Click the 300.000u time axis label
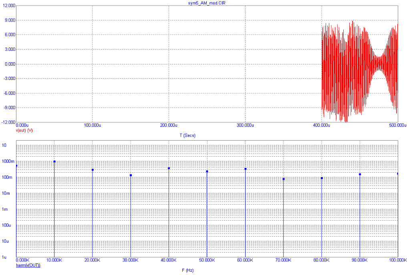Screen dimensions: 409x275 click(245, 125)
